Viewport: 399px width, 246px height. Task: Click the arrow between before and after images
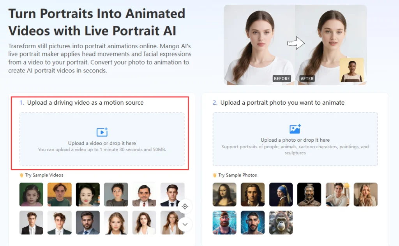pos(295,43)
